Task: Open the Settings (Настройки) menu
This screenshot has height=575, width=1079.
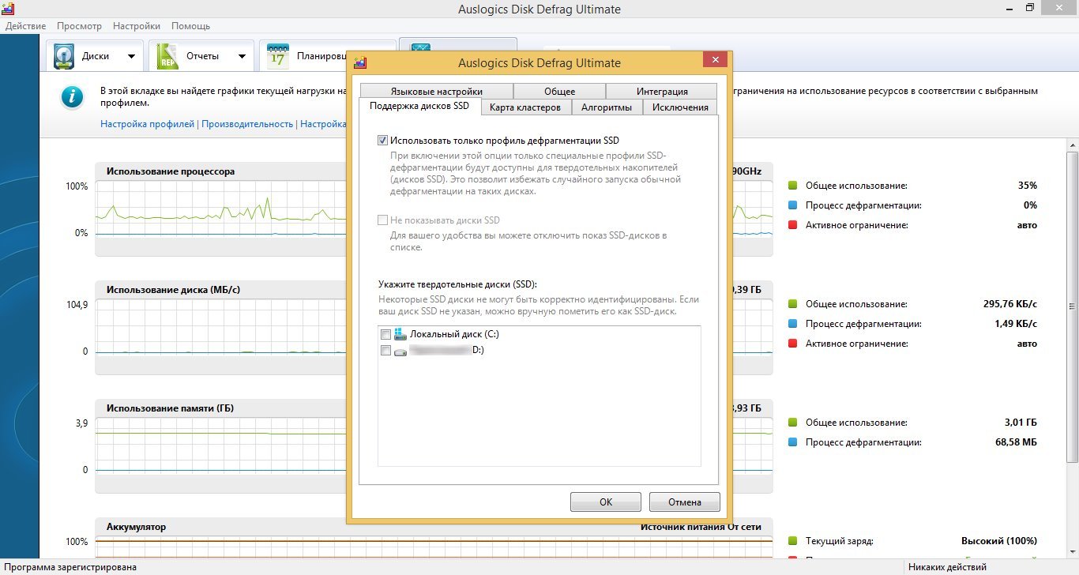Action: point(136,26)
